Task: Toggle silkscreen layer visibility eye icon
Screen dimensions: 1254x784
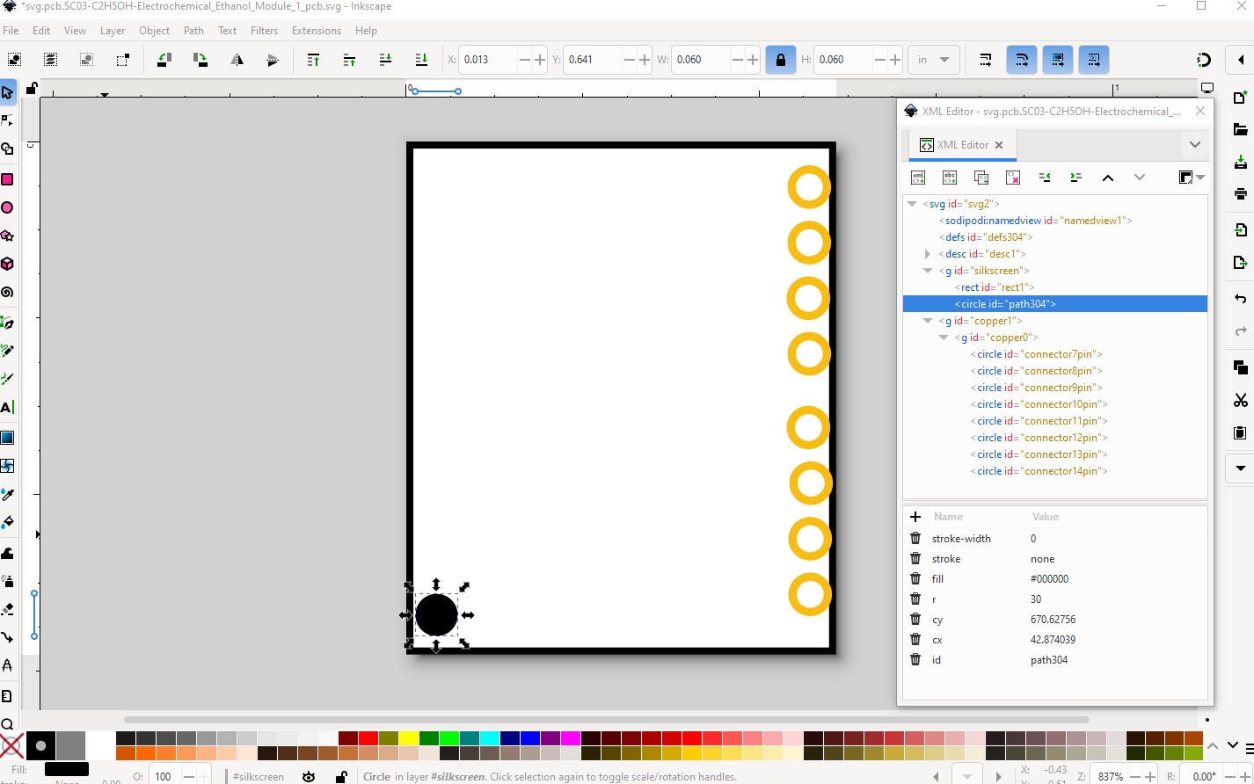Action: click(x=309, y=777)
